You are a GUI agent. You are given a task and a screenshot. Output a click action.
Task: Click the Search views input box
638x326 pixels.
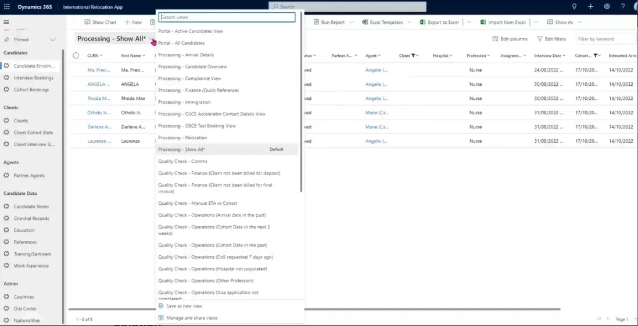click(227, 17)
